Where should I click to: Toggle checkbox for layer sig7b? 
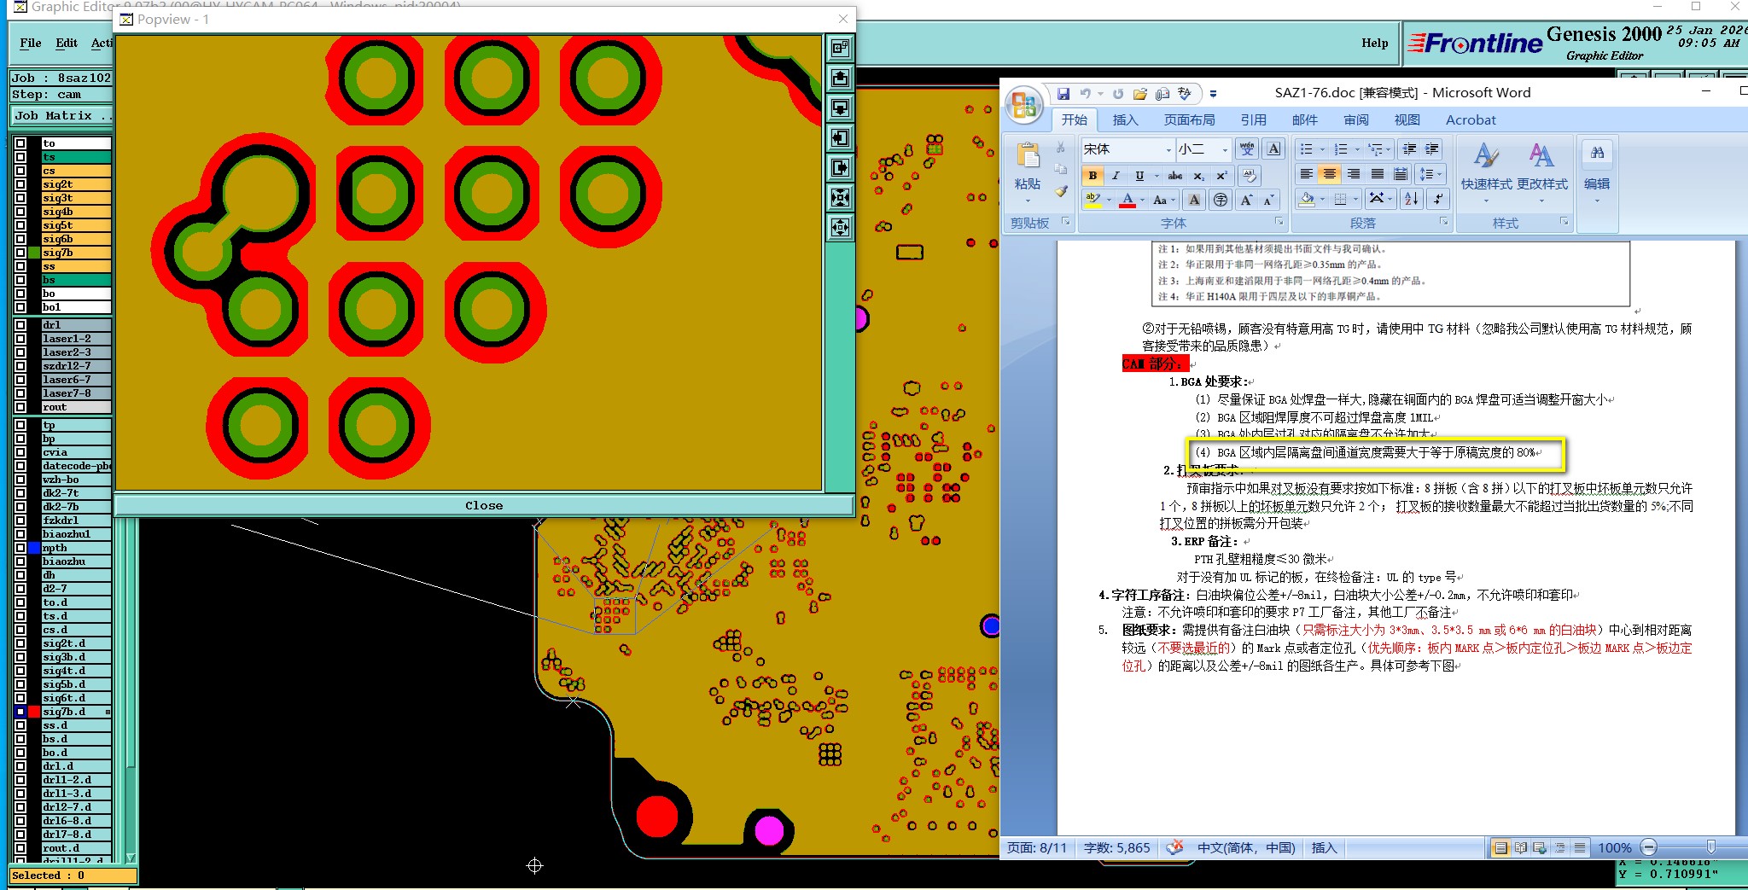tap(20, 253)
